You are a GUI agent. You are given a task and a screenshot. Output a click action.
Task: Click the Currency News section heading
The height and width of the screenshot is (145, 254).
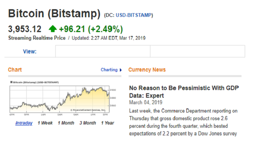[x=147, y=70]
